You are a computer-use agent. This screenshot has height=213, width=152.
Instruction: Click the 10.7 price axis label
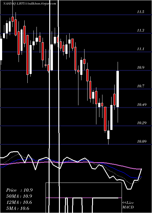pyautogui.click(x=140, y=86)
